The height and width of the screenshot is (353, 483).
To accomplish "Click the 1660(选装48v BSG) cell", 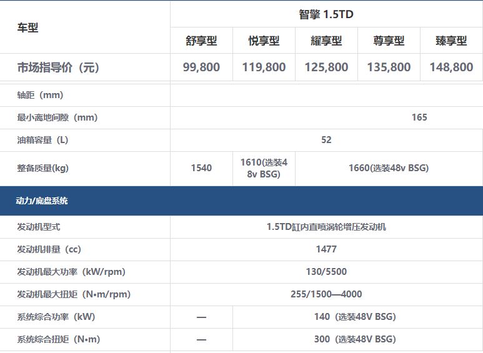I will [389, 168].
